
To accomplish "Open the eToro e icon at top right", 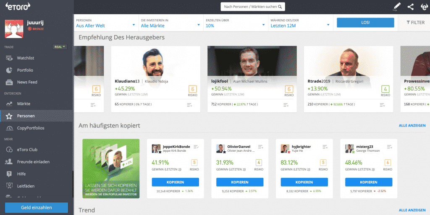I will 424,7.
